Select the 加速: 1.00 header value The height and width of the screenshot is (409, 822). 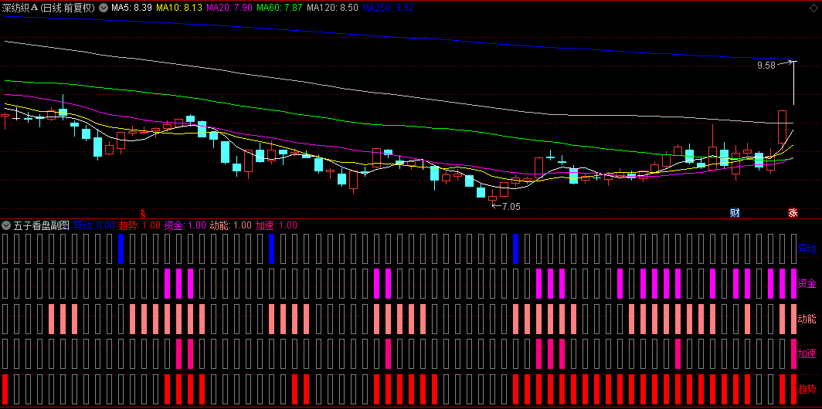[x=277, y=225]
